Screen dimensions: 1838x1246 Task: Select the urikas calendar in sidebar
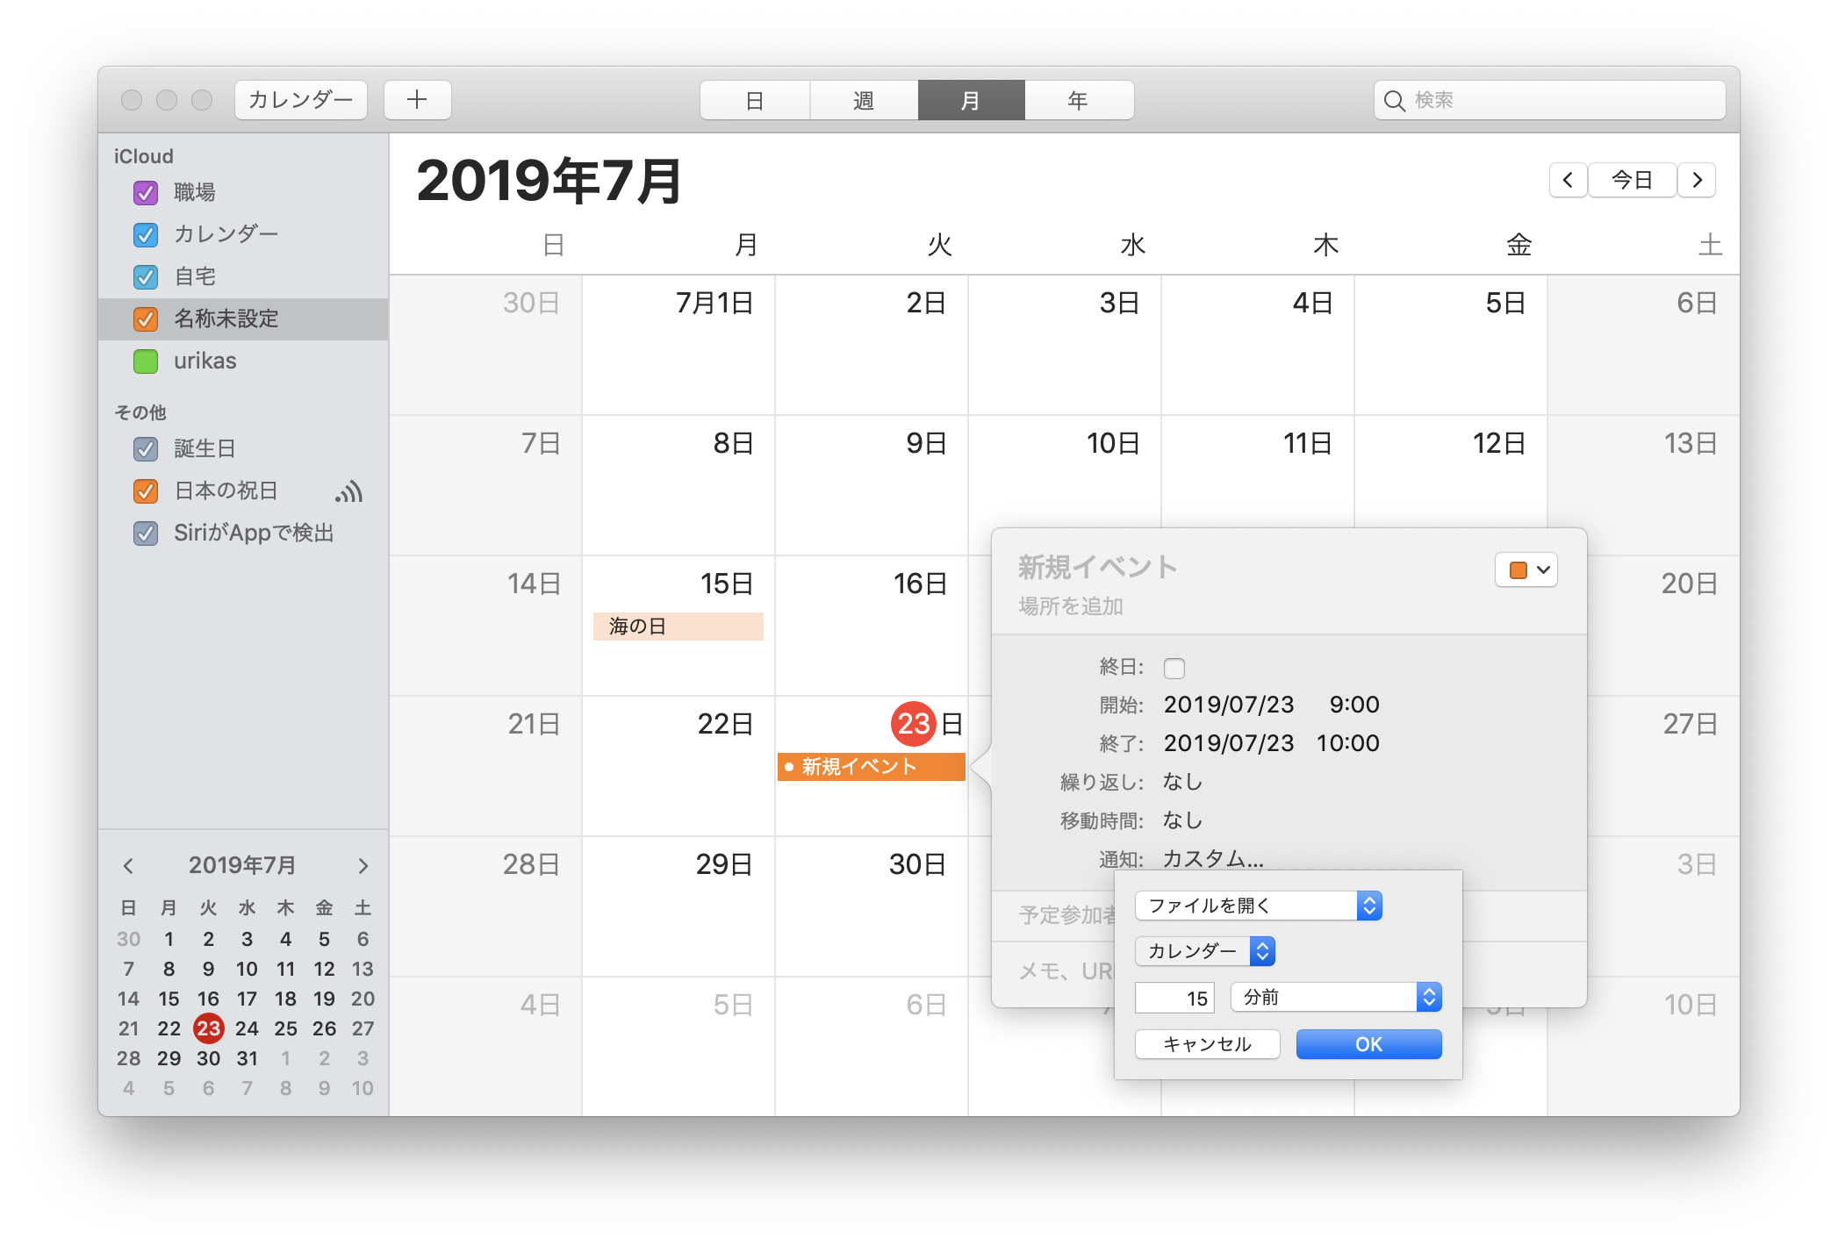pos(243,362)
